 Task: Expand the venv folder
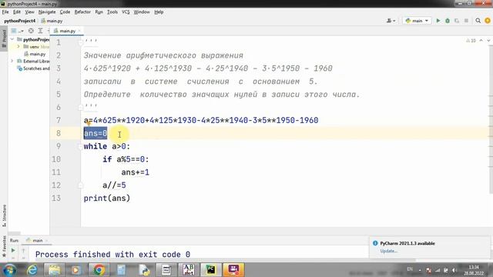(x=18, y=46)
